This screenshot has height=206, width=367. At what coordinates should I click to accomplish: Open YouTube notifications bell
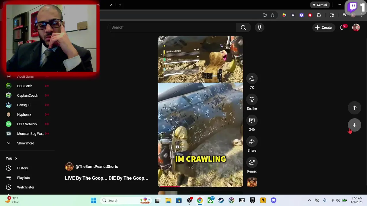click(x=342, y=27)
